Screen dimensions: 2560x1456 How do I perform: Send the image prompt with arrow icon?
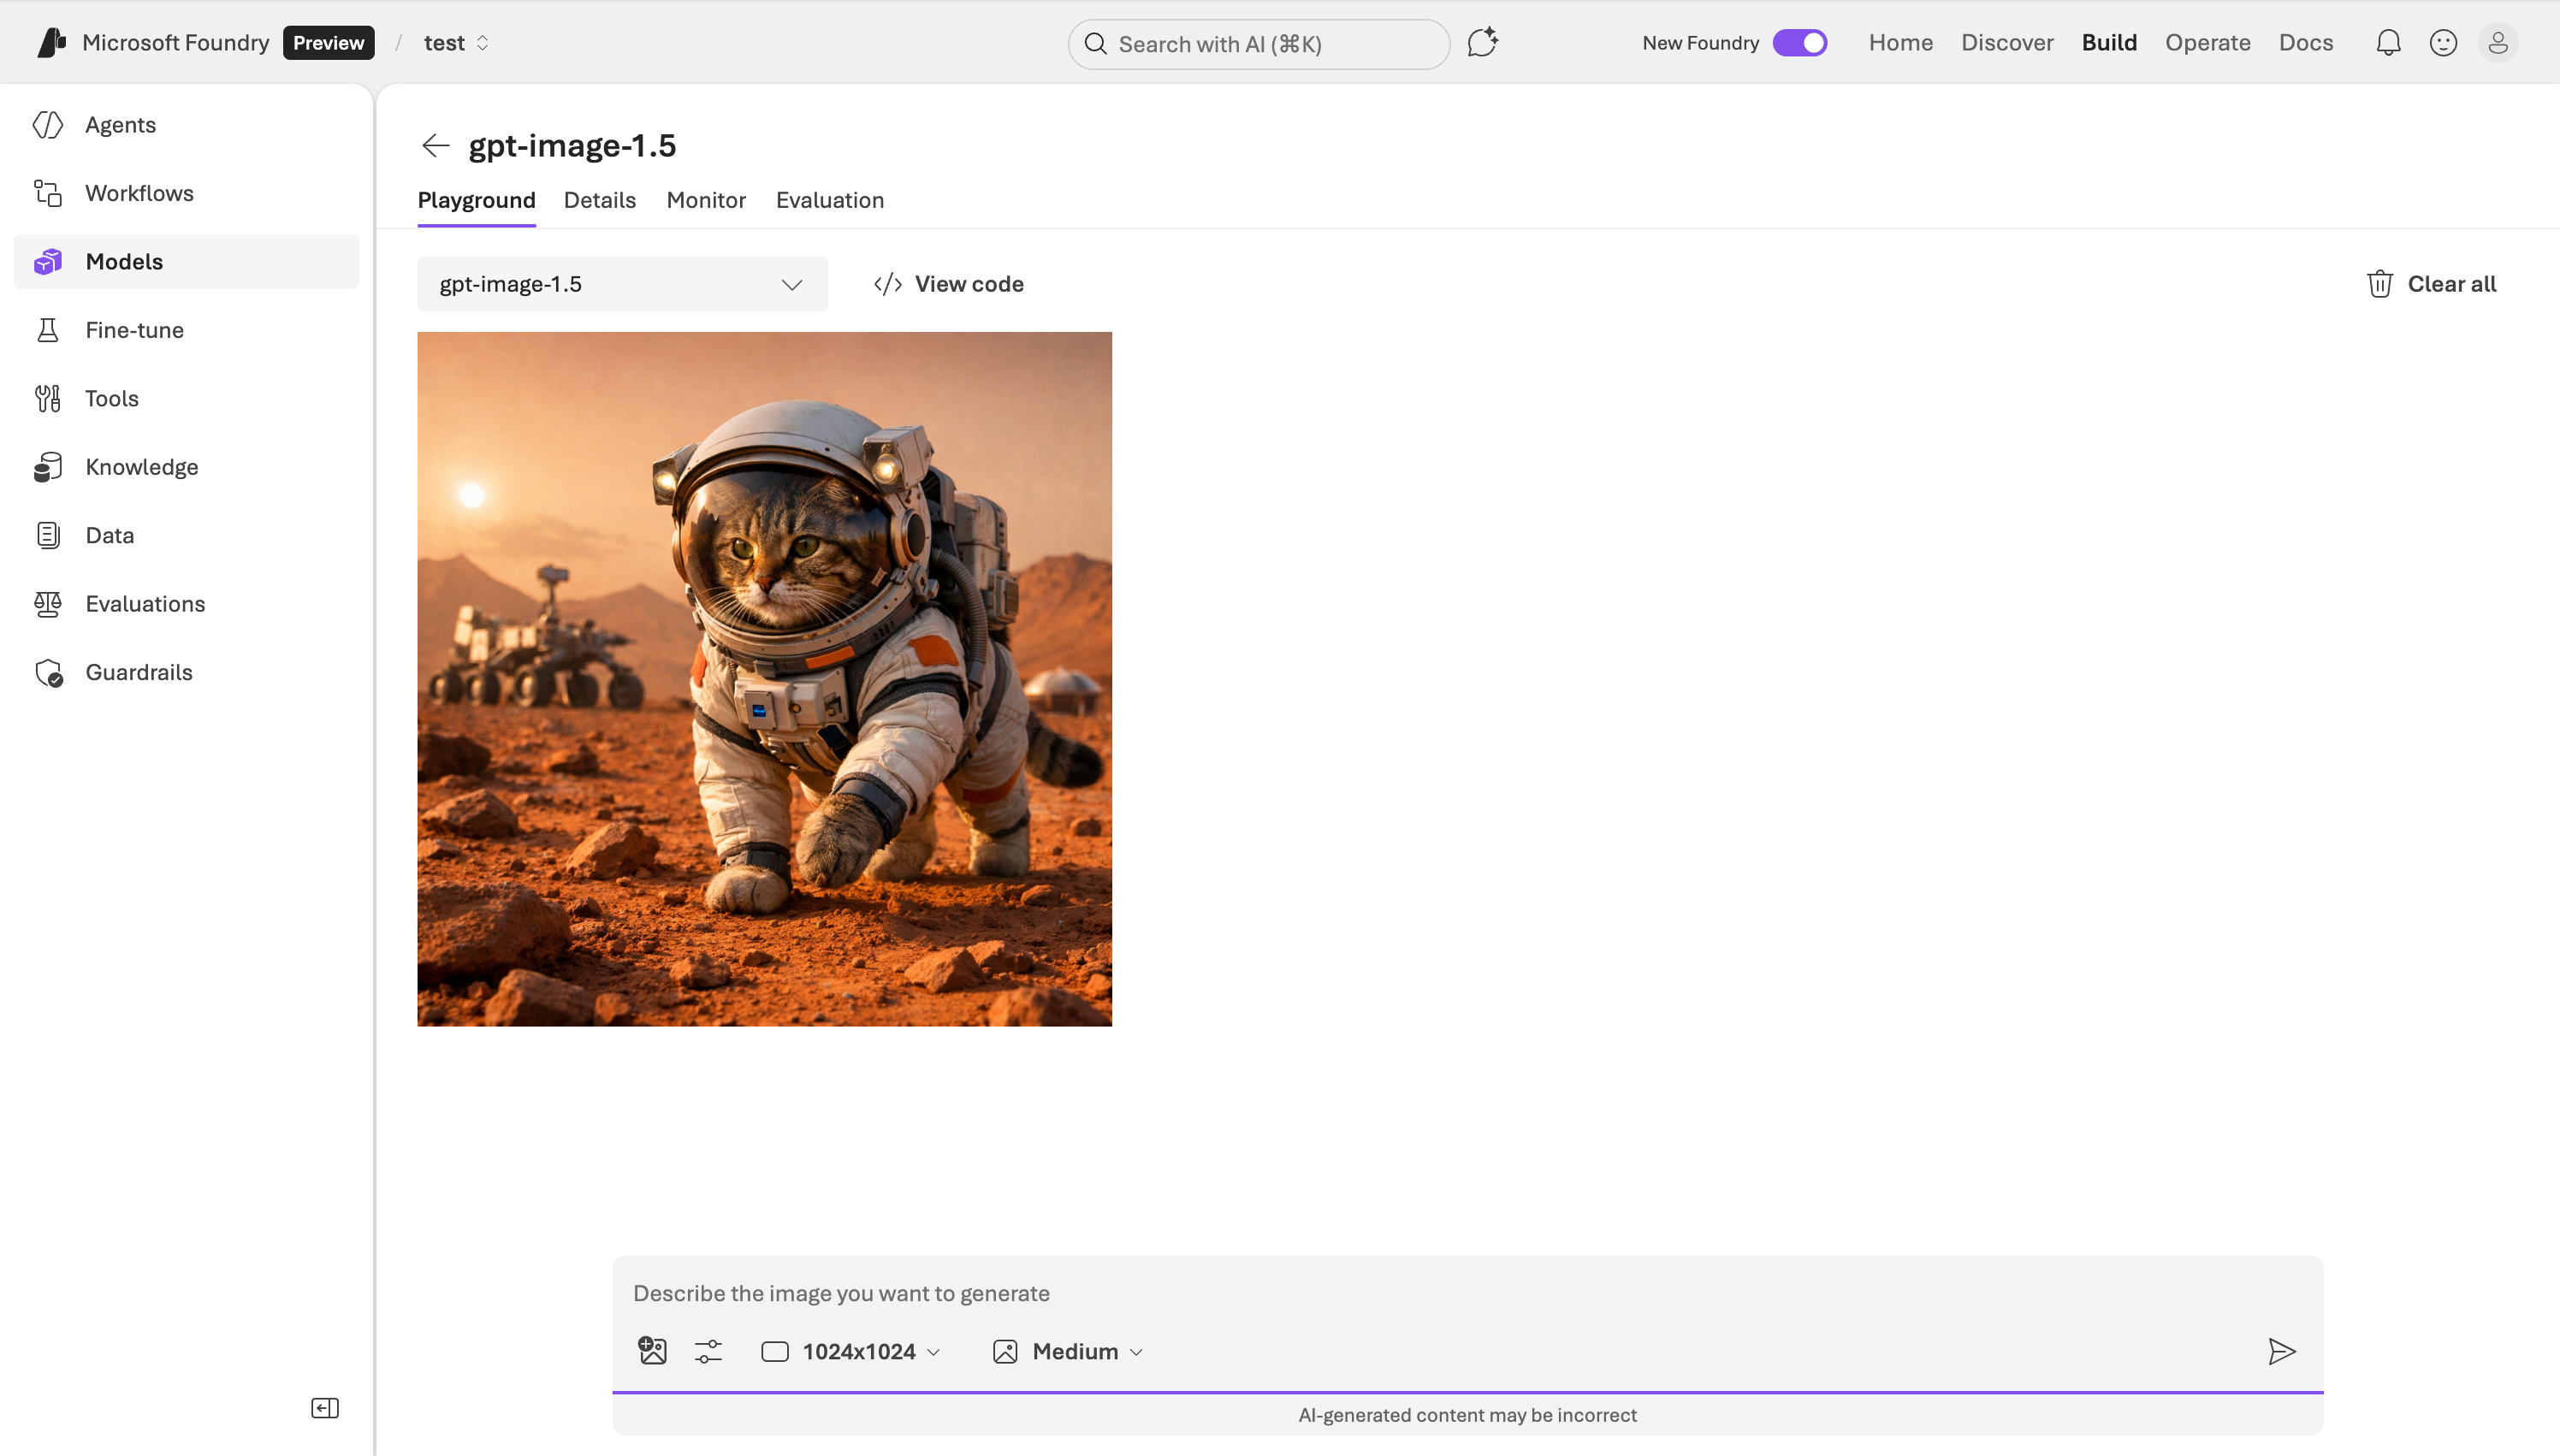click(x=2281, y=1351)
